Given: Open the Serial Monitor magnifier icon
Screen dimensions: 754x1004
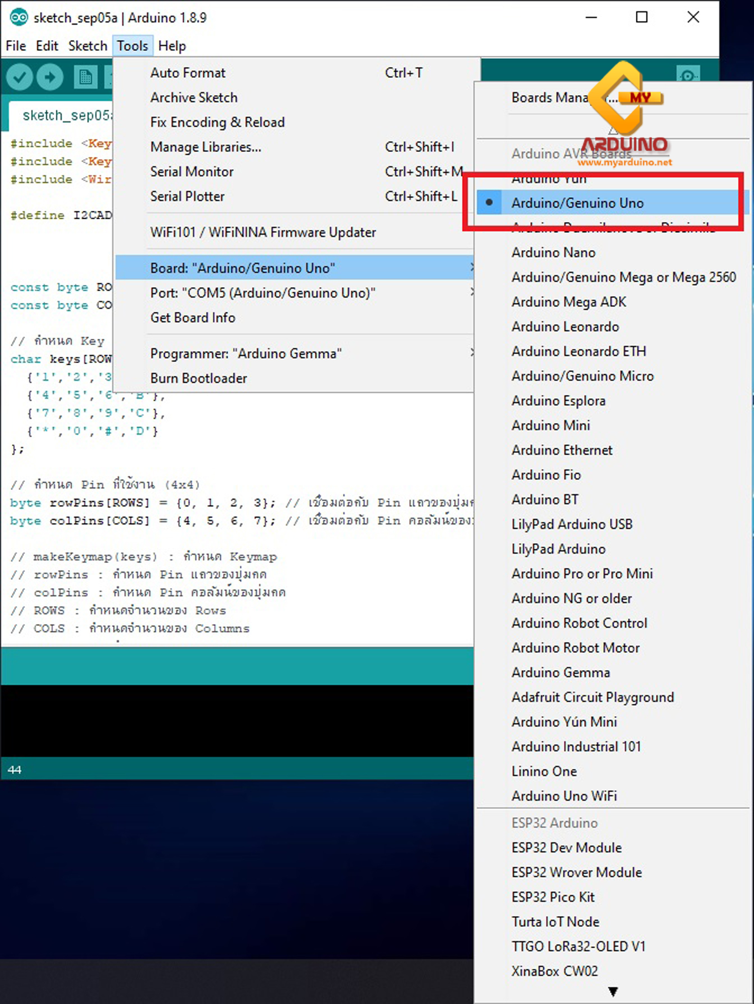Looking at the screenshot, I should (687, 75).
